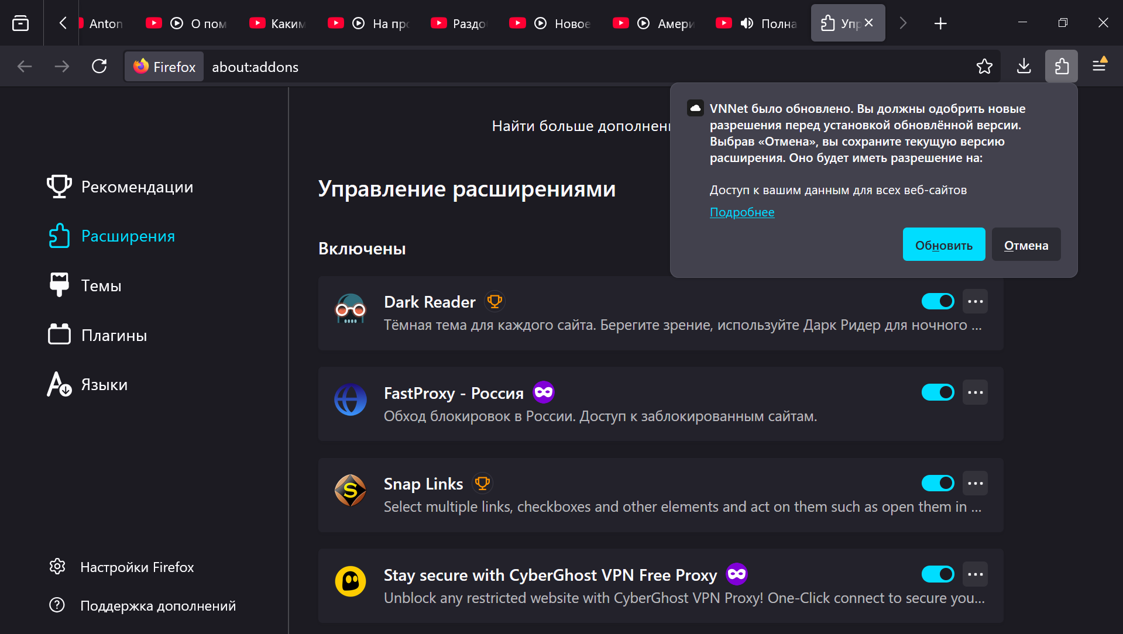
Task: Open the downloads panel
Action: 1024,67
